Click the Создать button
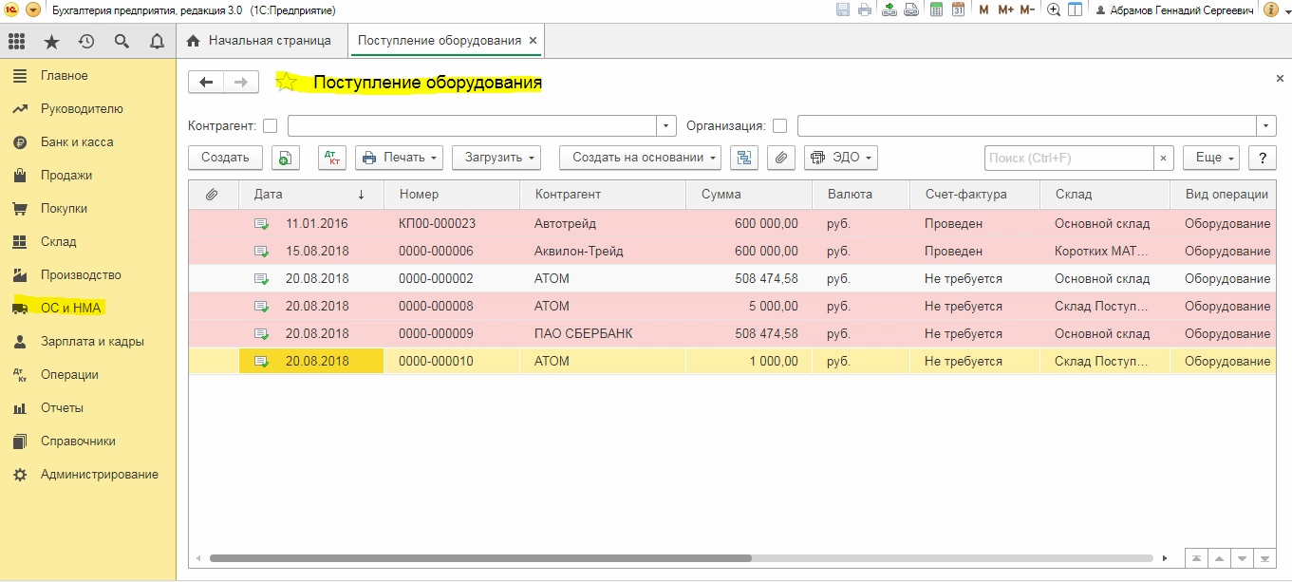Image resolution: width=1292 pixels, height=582 pixels. [x=225, y=158]
